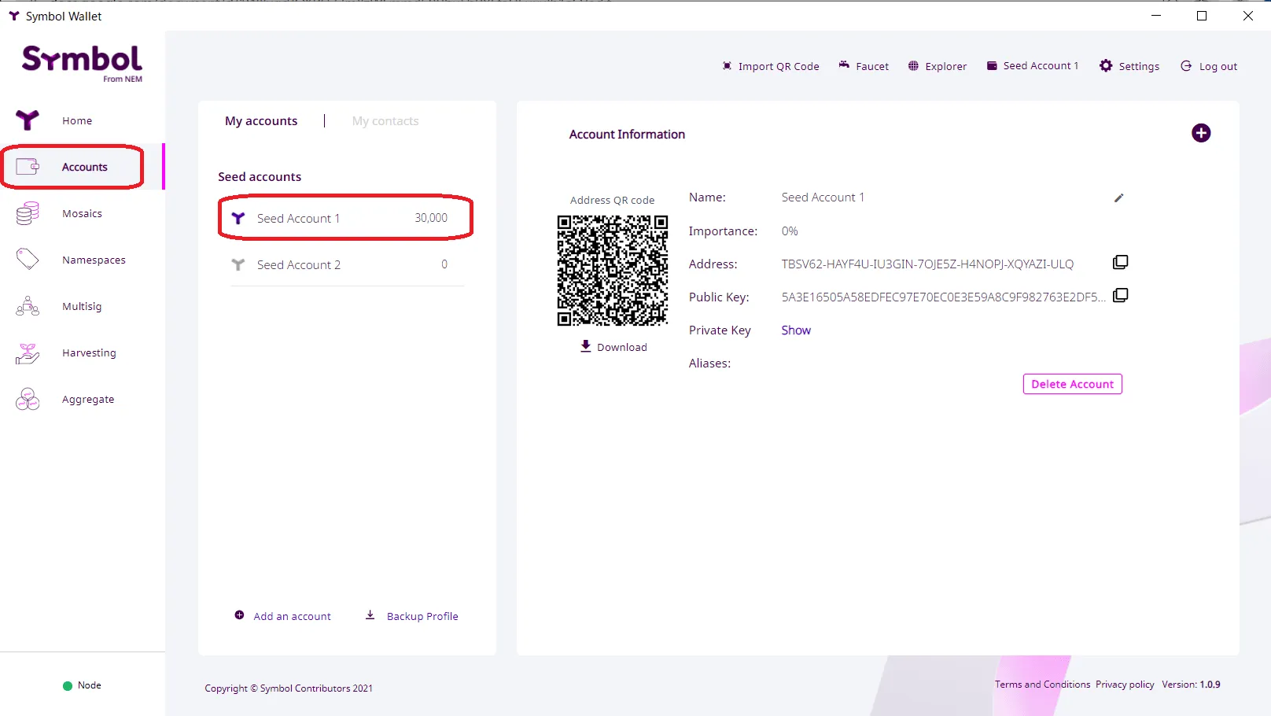This screenshot has height=716, width=1271.
Task: Edit the account name
Action: click(1118, 197)
